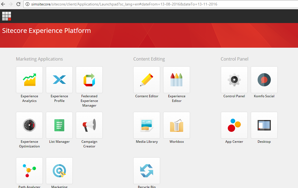Click the Sitecore Experience Platform title
The image size is (298, 188).
pos(47,30)
